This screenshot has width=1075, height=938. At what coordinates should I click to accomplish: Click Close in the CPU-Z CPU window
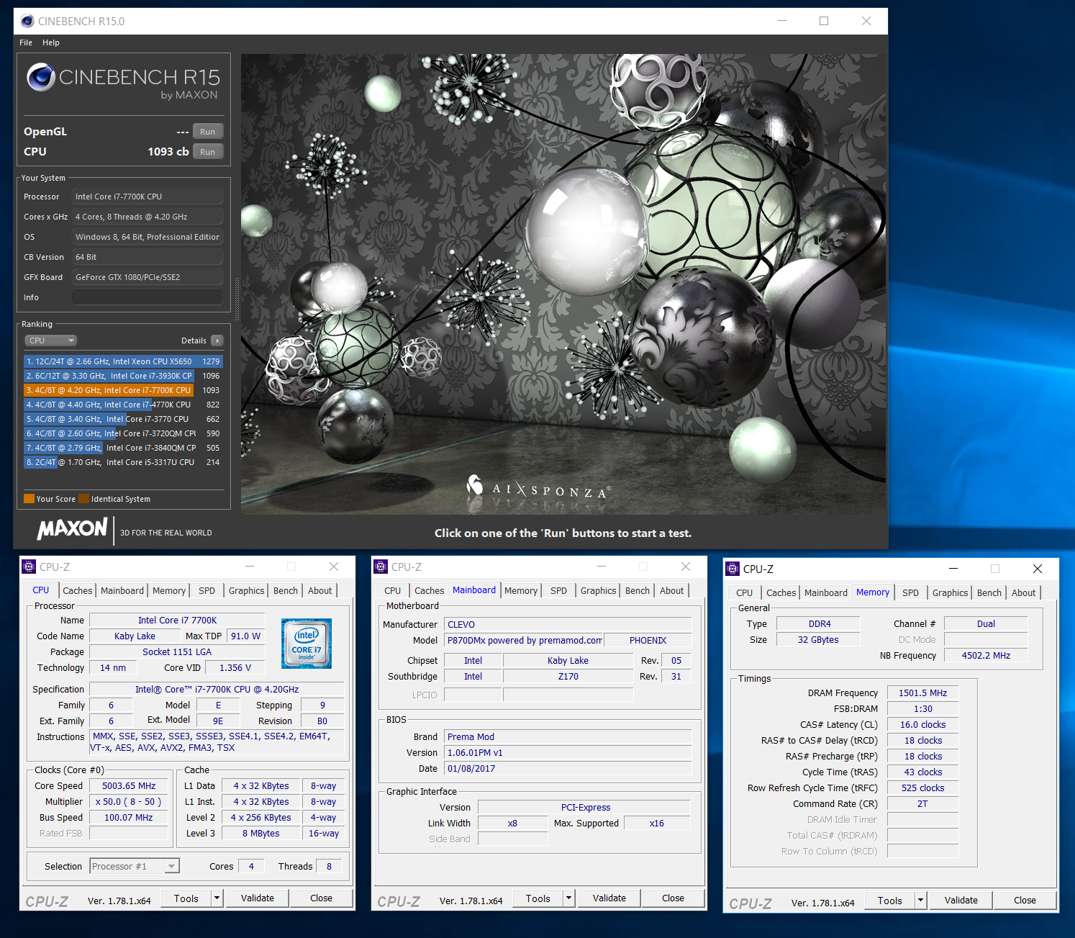[x=322, y=898]
